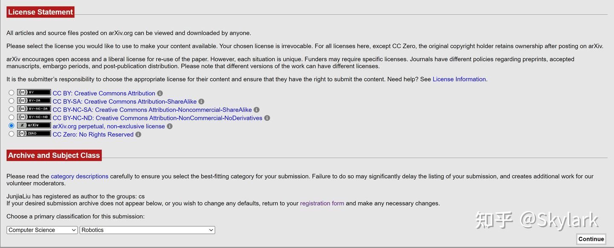Viewport: 614px width, 248px height.
Task: Choose the CC BY-NC-ND radio option
Action: (12, 117)
